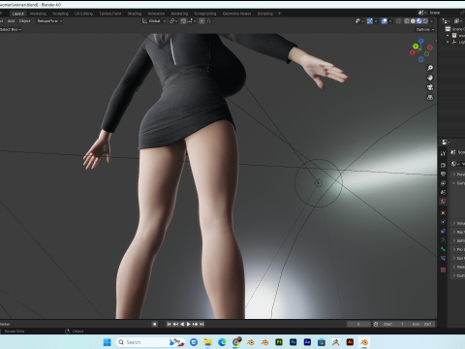
Task: Toggle camera view with the camera gizmo
Action: point(430,87)
